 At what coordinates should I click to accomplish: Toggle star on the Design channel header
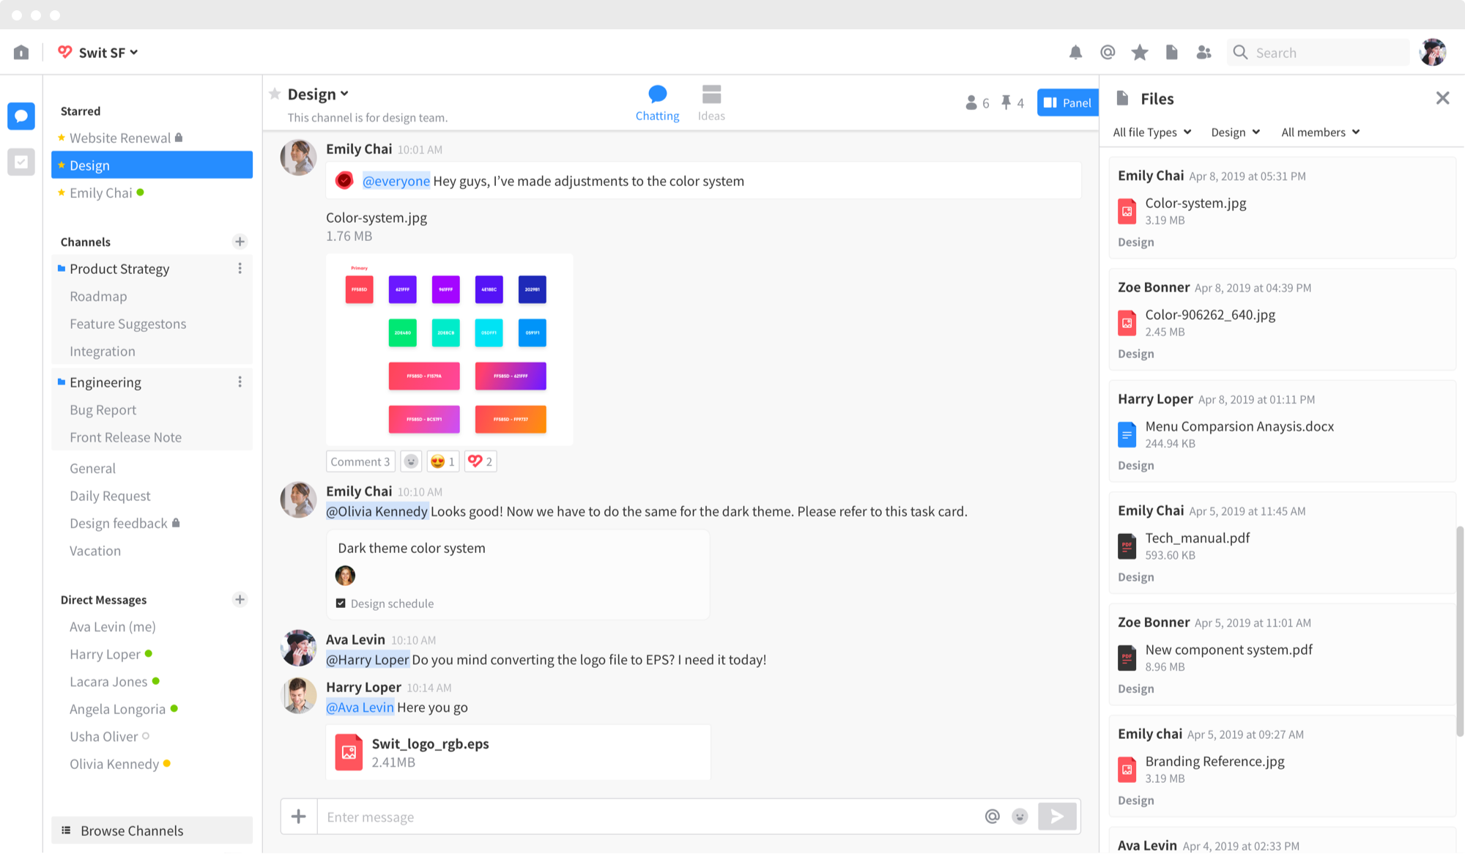point(275,94)
